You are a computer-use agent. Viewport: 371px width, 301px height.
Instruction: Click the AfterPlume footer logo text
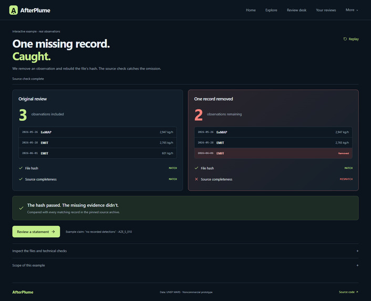click(23, 292)
